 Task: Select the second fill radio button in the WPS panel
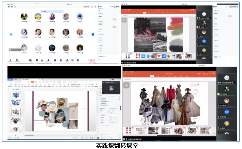101,100
